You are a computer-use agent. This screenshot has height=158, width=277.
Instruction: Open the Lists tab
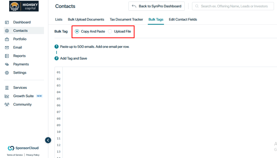pos(59,19)
